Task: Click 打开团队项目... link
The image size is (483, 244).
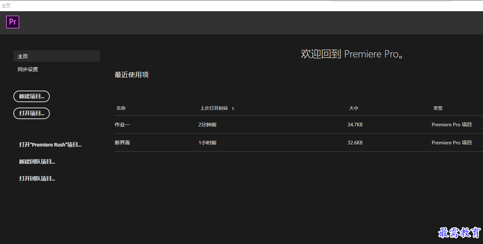Action: coord(37,179)
